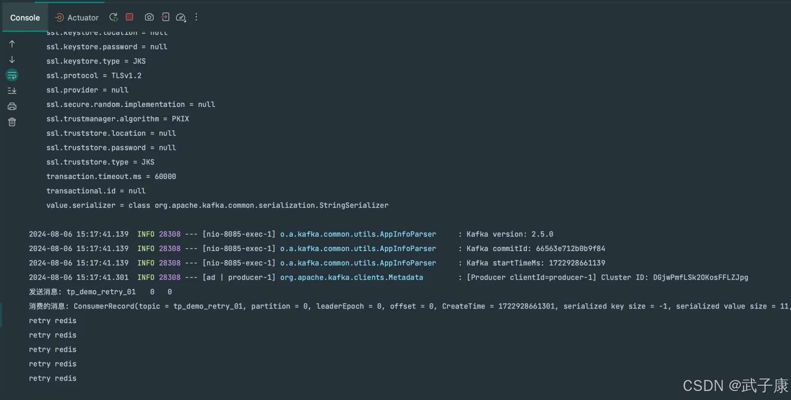This screenshot has height=400, width=791.
Task: Open the org.apache.kafka.clients.Metadata class link
Action: (x=351, y=277)
